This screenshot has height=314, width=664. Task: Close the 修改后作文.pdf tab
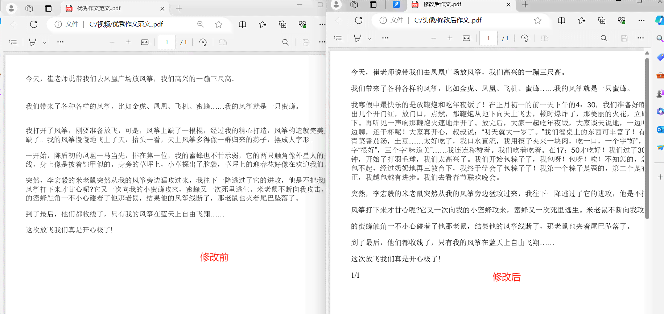point(508,5)
